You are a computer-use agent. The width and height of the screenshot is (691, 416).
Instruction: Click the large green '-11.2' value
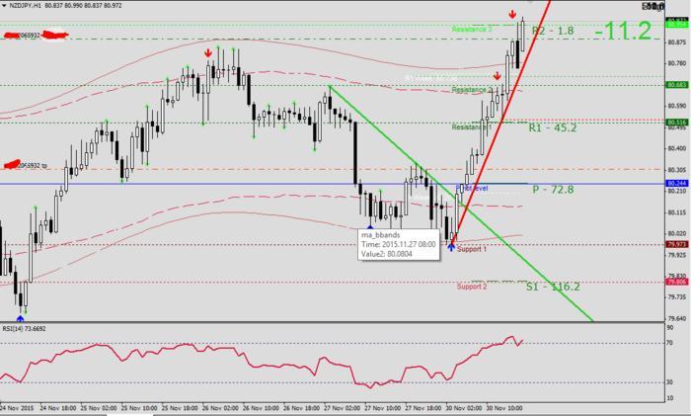(x=623, y=31)
